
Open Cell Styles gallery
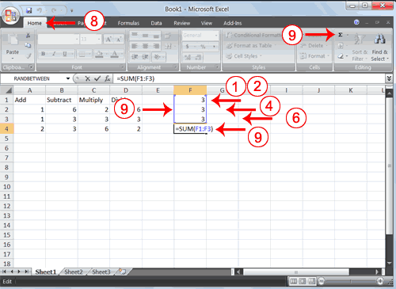pyautogui.click(x=244, y=56)
